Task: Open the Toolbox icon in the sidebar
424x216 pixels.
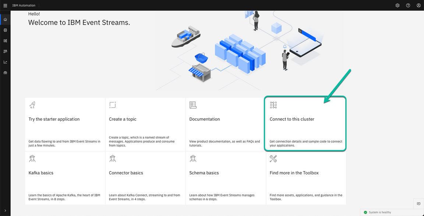Action: [x=5, y=72]
